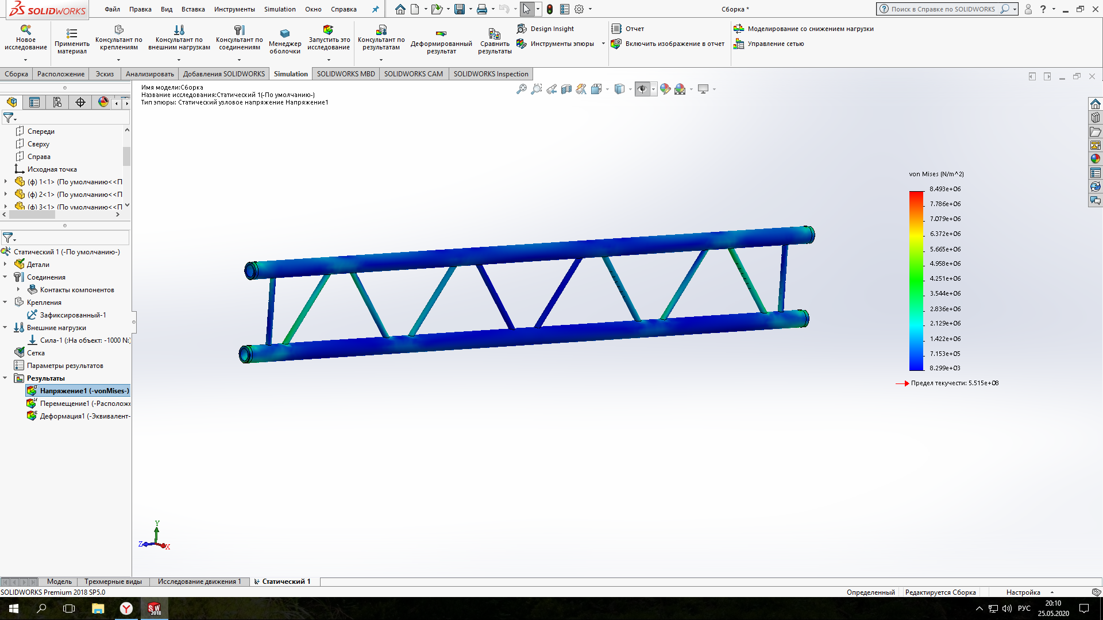1103x620 pixels.
Task: Toggle Hide/Show Items eye button
Action: (x=642, y=89)
